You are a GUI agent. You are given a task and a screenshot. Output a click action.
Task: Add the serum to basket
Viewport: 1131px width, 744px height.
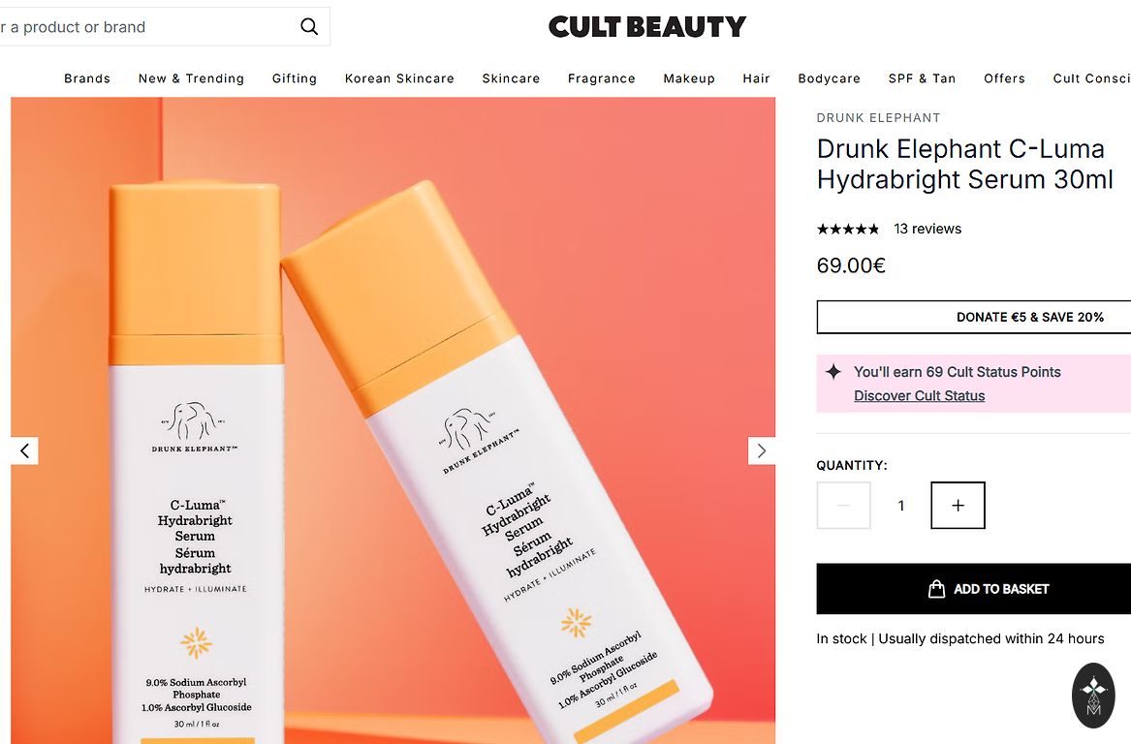pos(974,589)
